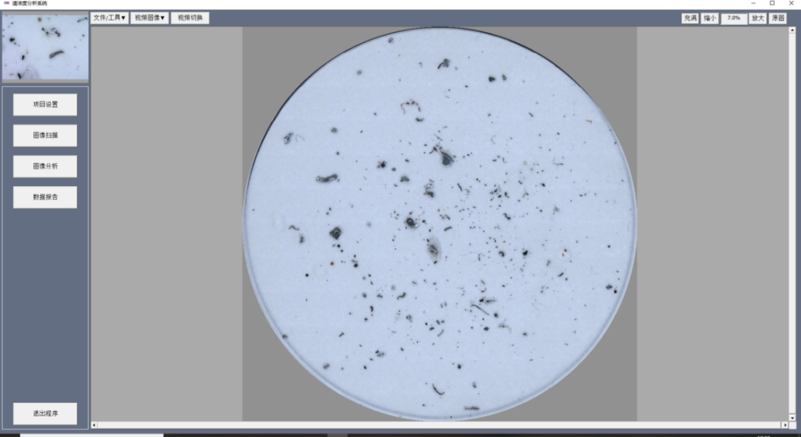Screen dimensions: 801x437
Task: Maximize the application window
Action: coord(773,4)
